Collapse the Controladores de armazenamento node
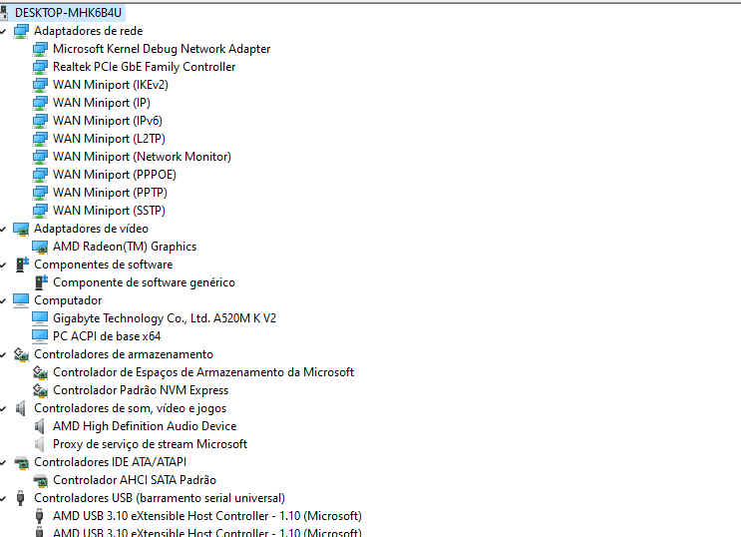 [x=3, y=355]
